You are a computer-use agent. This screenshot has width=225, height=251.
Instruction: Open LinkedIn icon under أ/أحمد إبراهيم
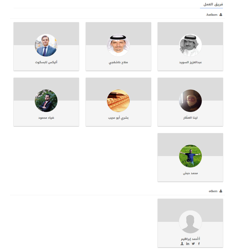click(x=188, y=244)
